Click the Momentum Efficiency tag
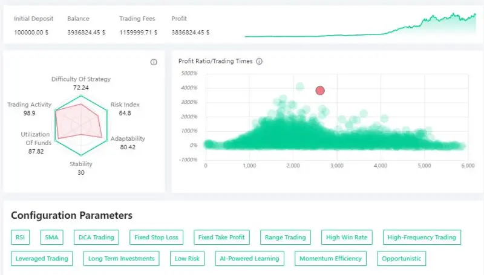 tap(331, 259)
